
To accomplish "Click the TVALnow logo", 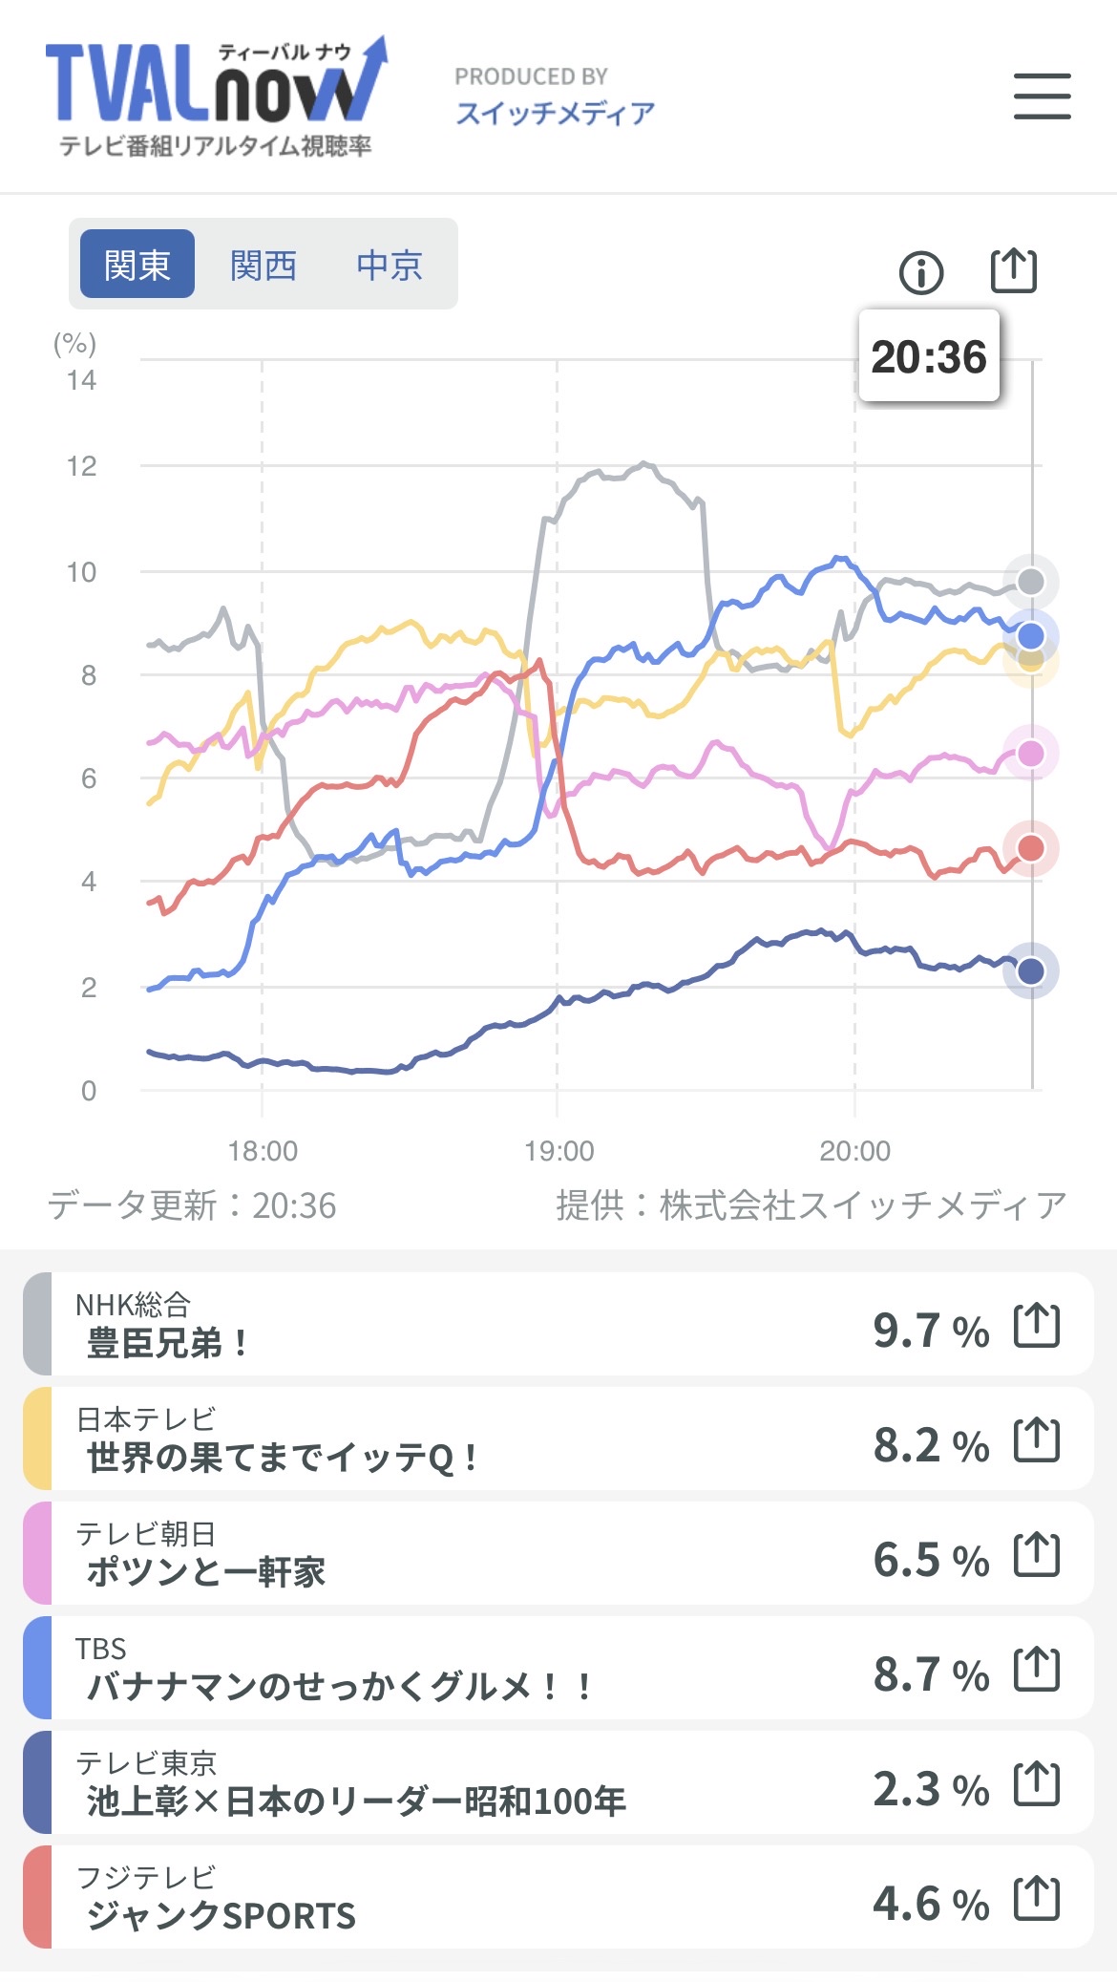I will (217, 96).
